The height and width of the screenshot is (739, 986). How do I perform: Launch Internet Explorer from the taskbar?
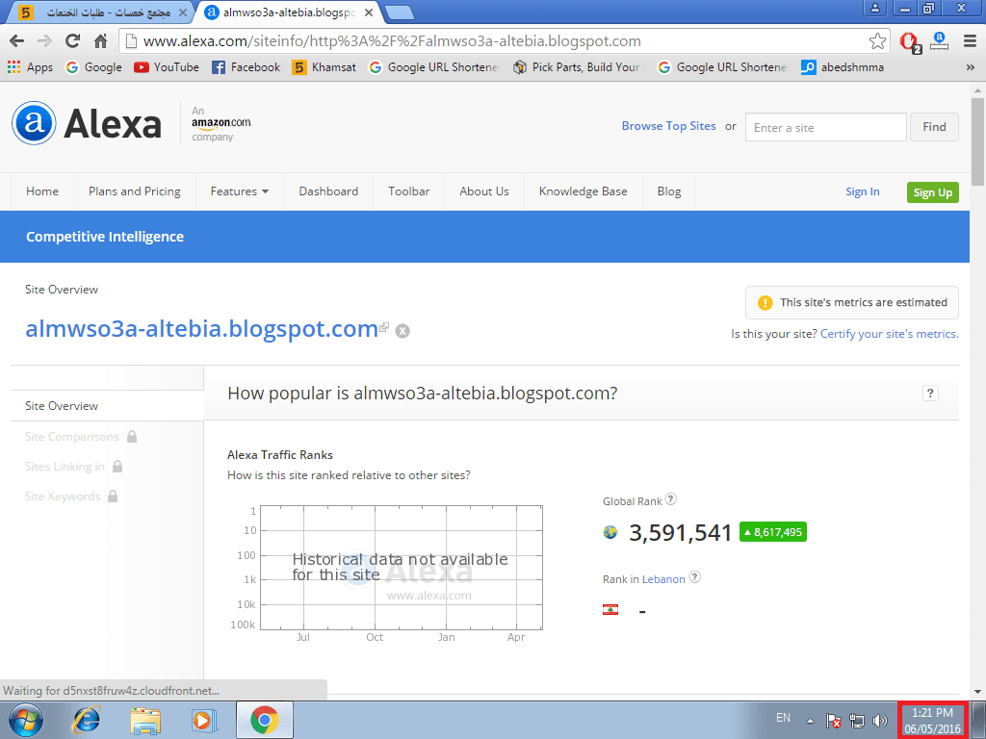(x=86, y=720)
